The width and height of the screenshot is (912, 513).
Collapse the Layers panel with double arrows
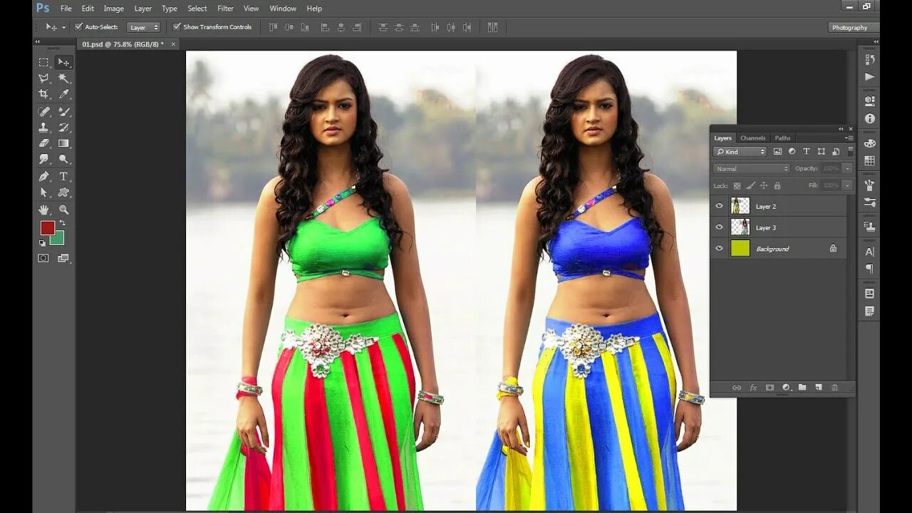[x=841, y=129]
